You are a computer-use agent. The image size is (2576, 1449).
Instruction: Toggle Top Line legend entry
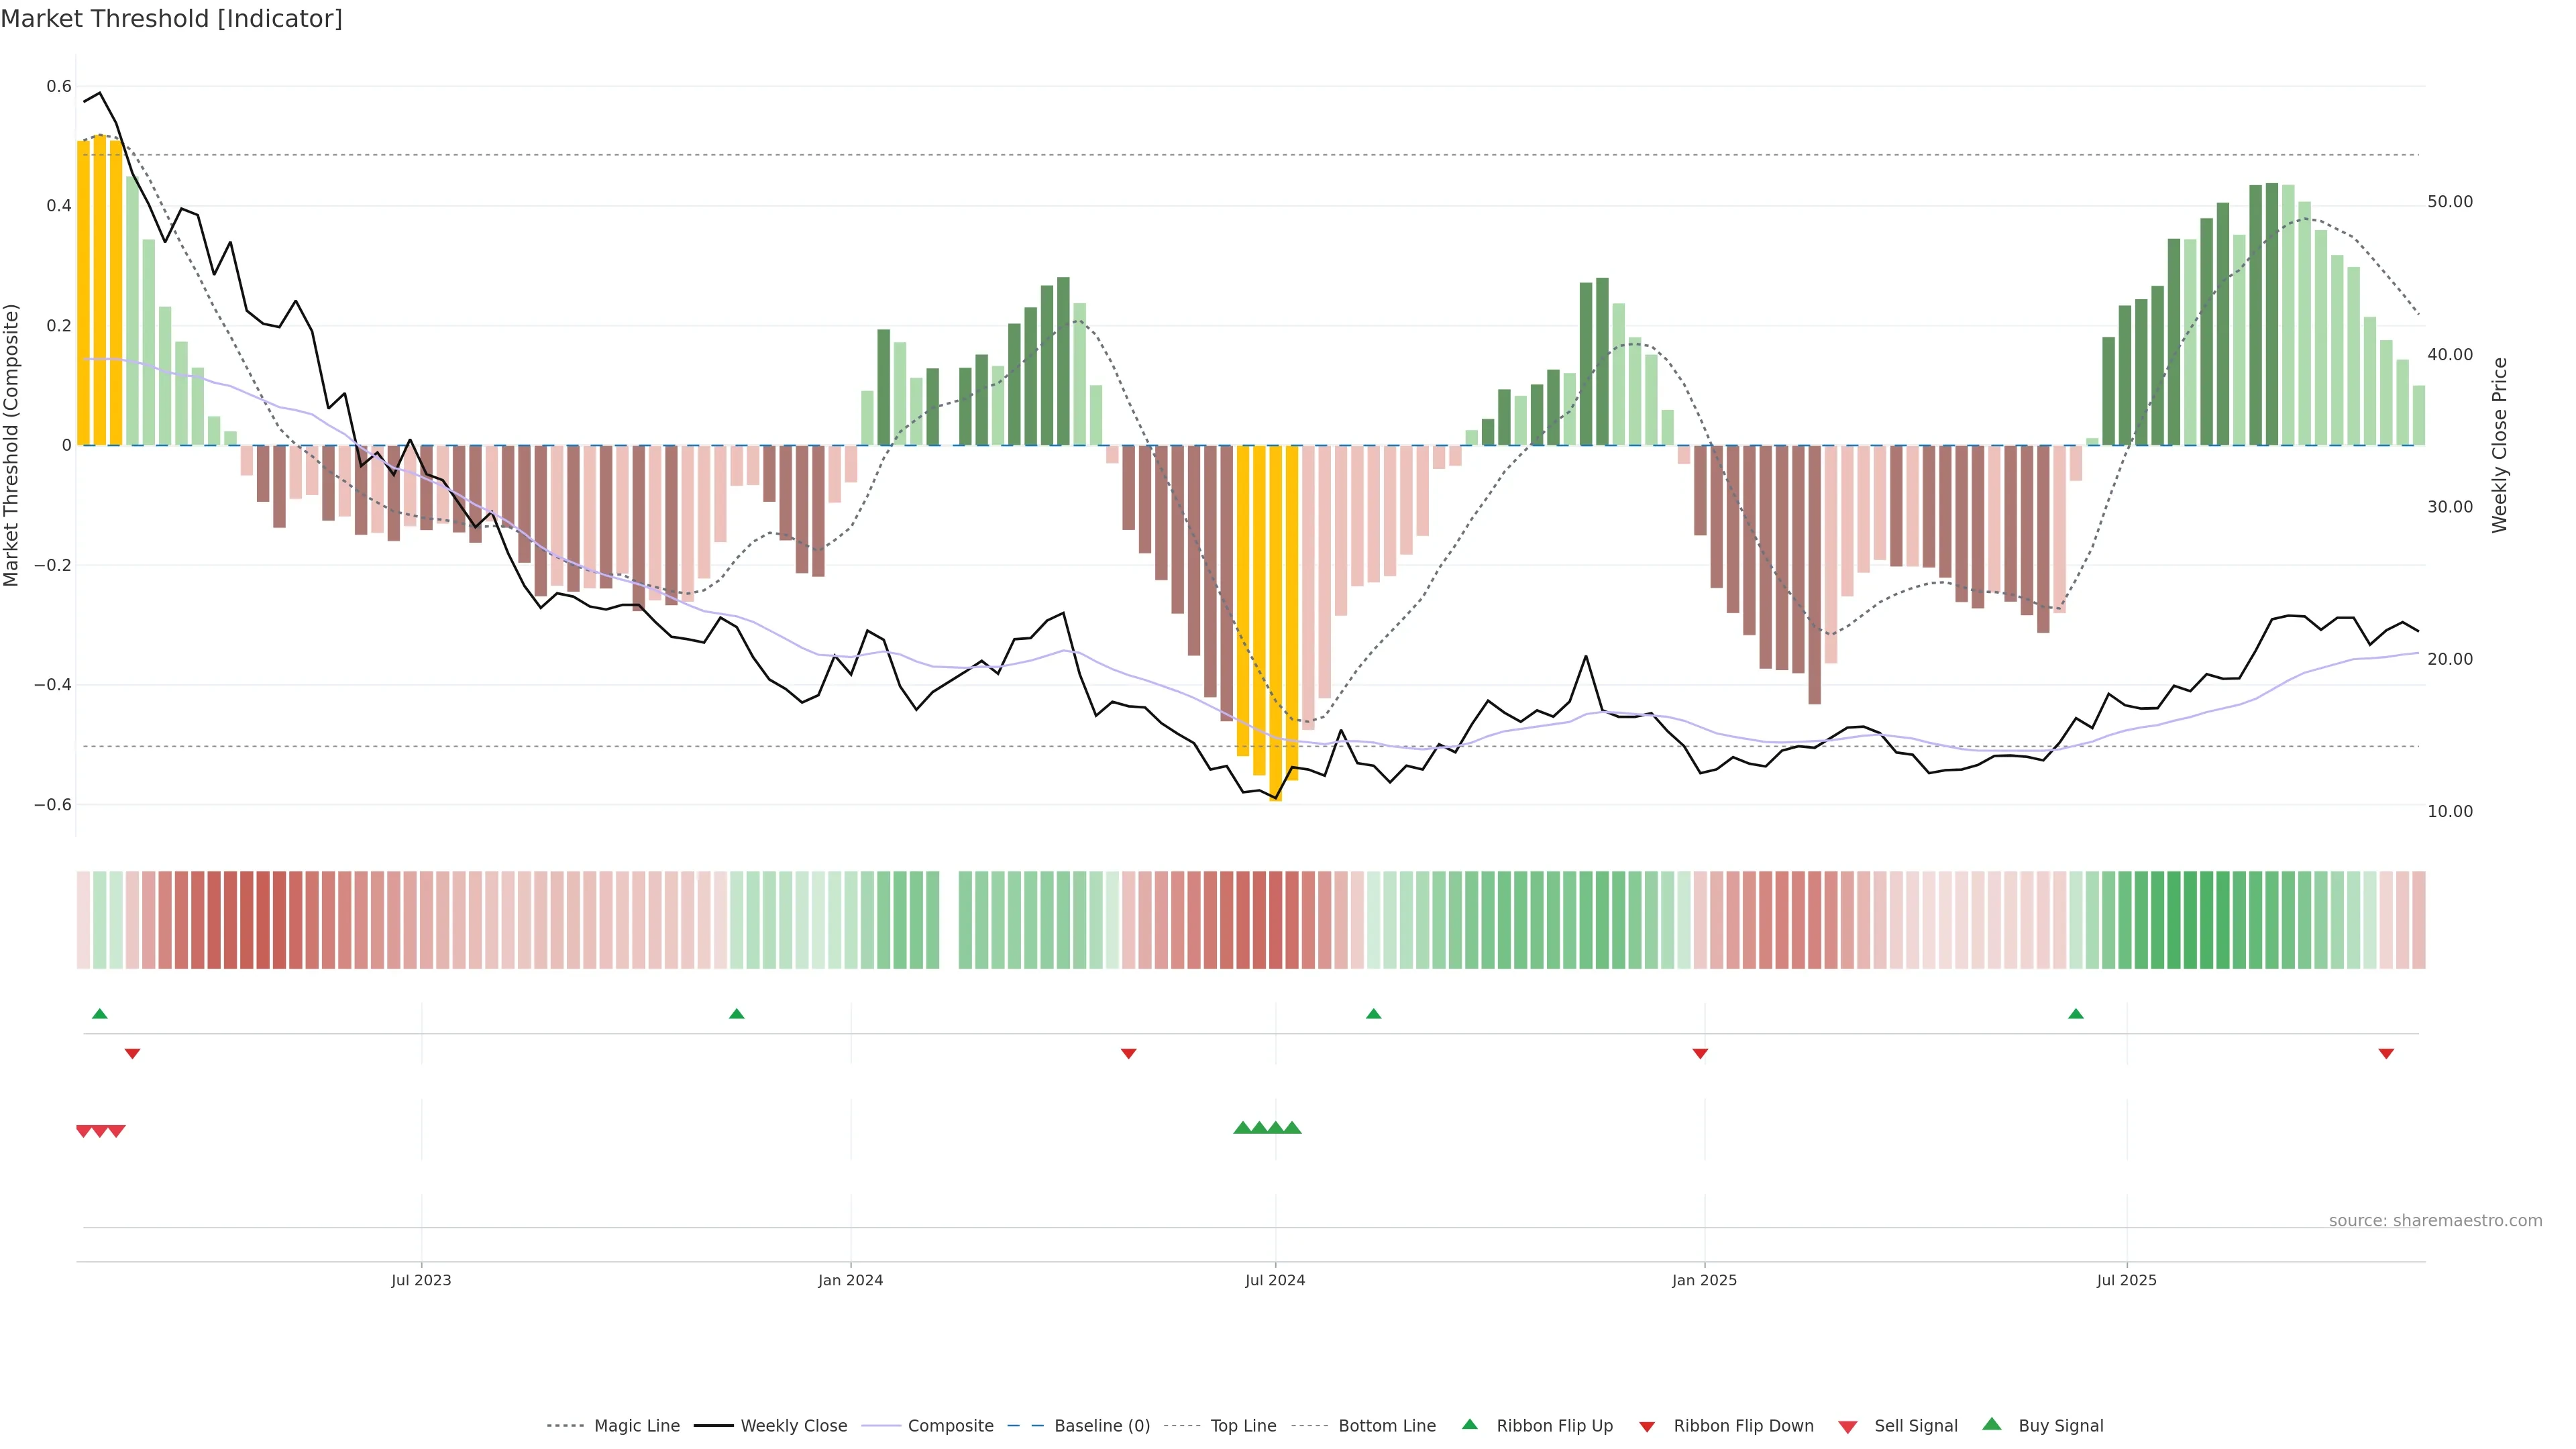pos(1243,1426)
